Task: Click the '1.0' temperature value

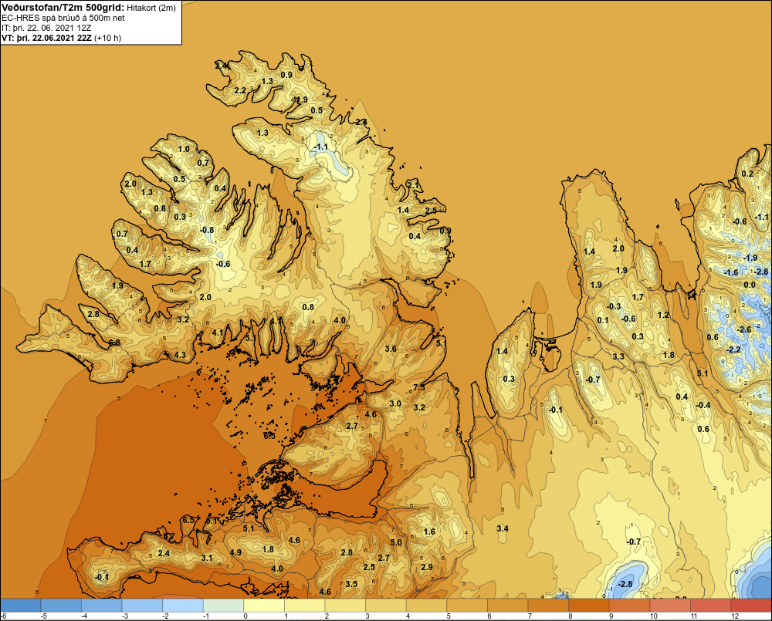Action: pyautogui.click(x=183, y=149)
